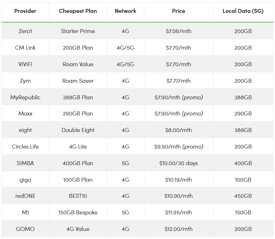This screenshot has height=239, width=275.
Task: Click the $10.00/30 days price cell
Action: pyautogui.click(x=178, y=163)
